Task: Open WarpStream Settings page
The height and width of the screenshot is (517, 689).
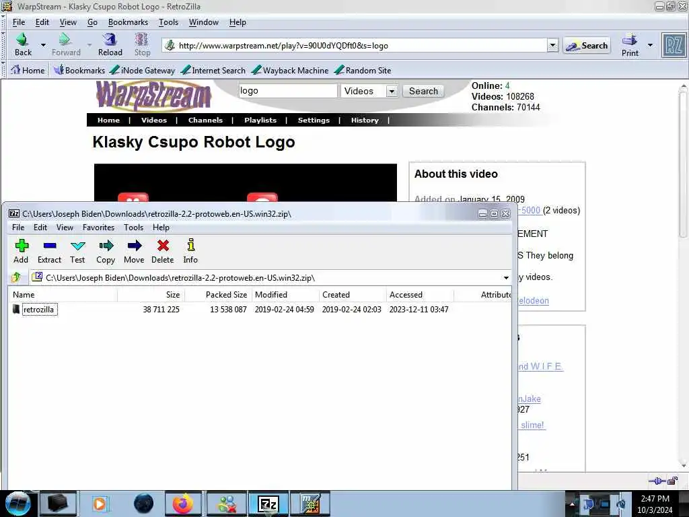Action: coord(314,120)
